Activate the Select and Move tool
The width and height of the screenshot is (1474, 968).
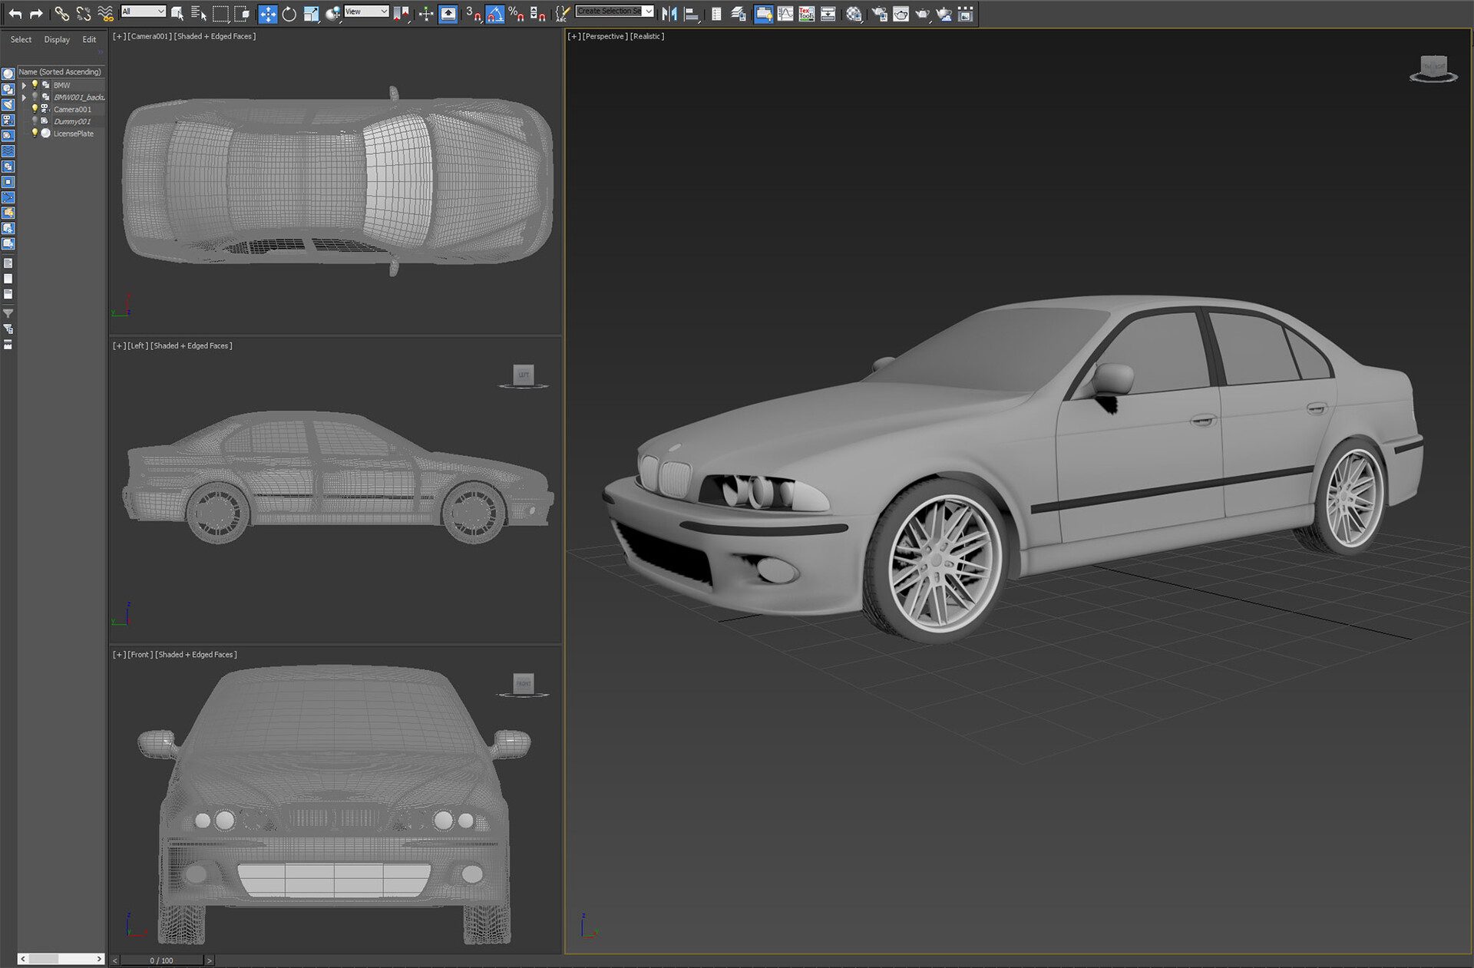[x=268, y=14]
